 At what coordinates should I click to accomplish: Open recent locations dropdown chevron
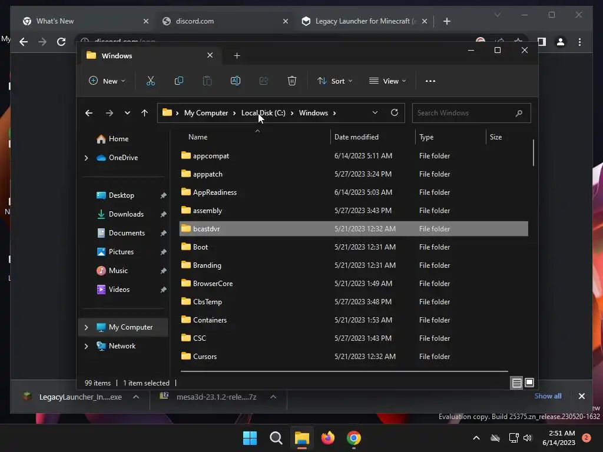(x=127, y=113)
